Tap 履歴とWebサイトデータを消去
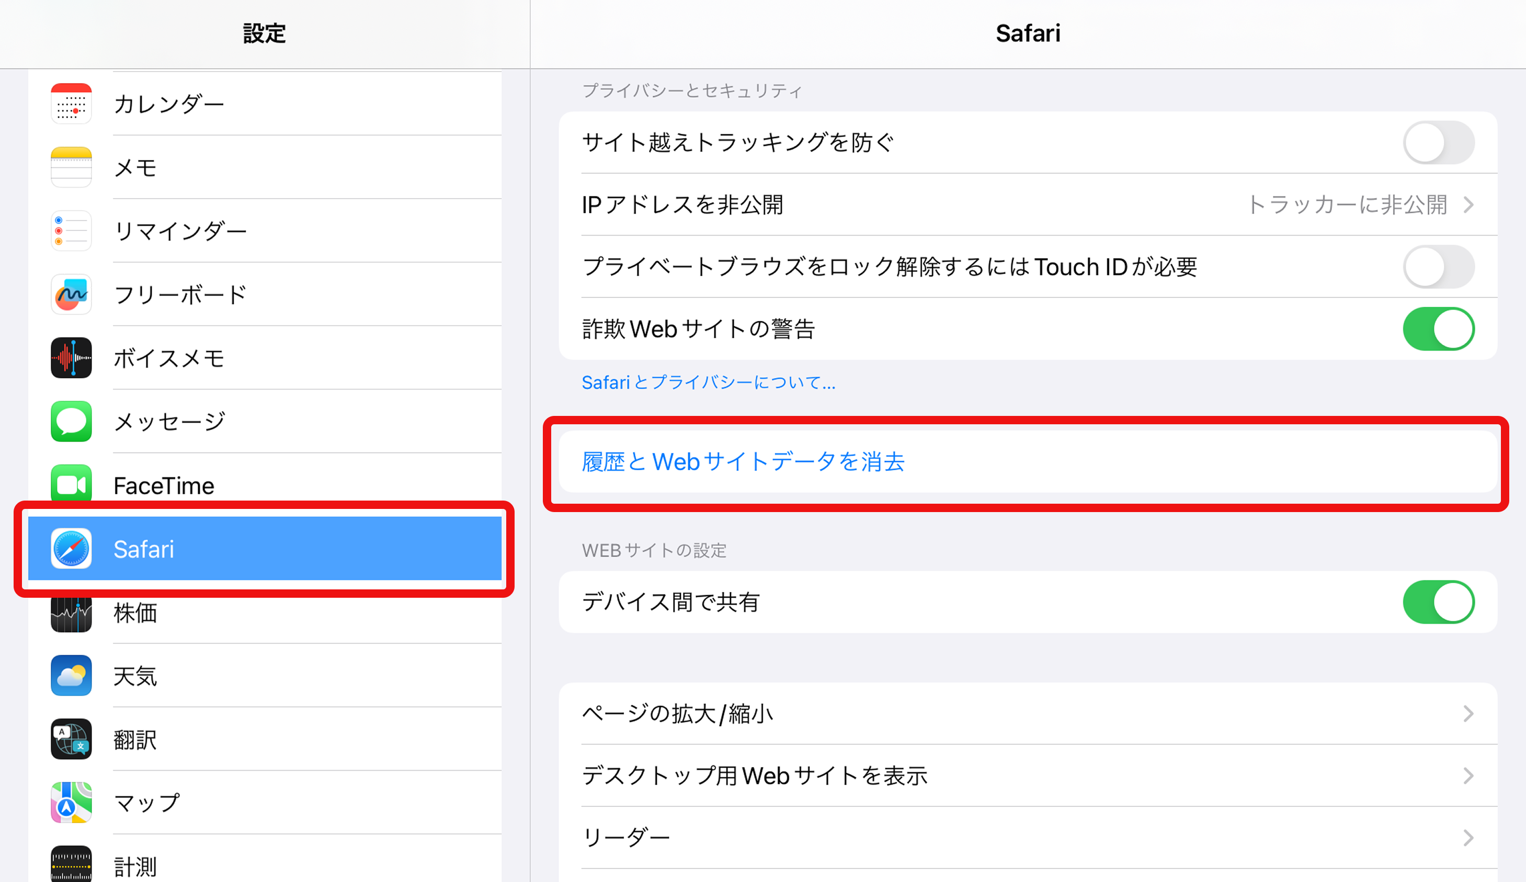This screenshot has width=1526, height=882. tap(743, 462)
